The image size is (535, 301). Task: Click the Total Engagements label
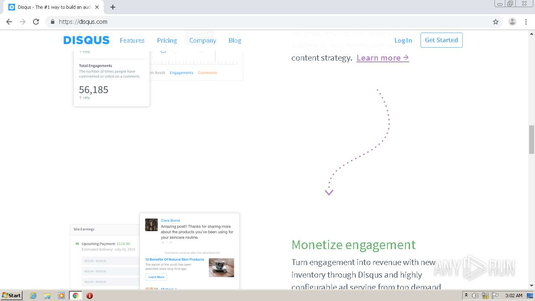pos(96,66)
